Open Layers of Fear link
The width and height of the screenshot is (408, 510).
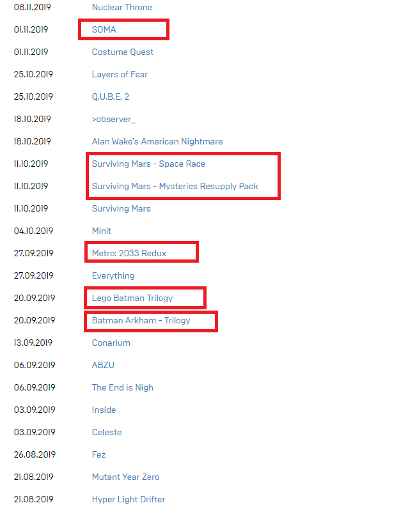click(120, 75)
